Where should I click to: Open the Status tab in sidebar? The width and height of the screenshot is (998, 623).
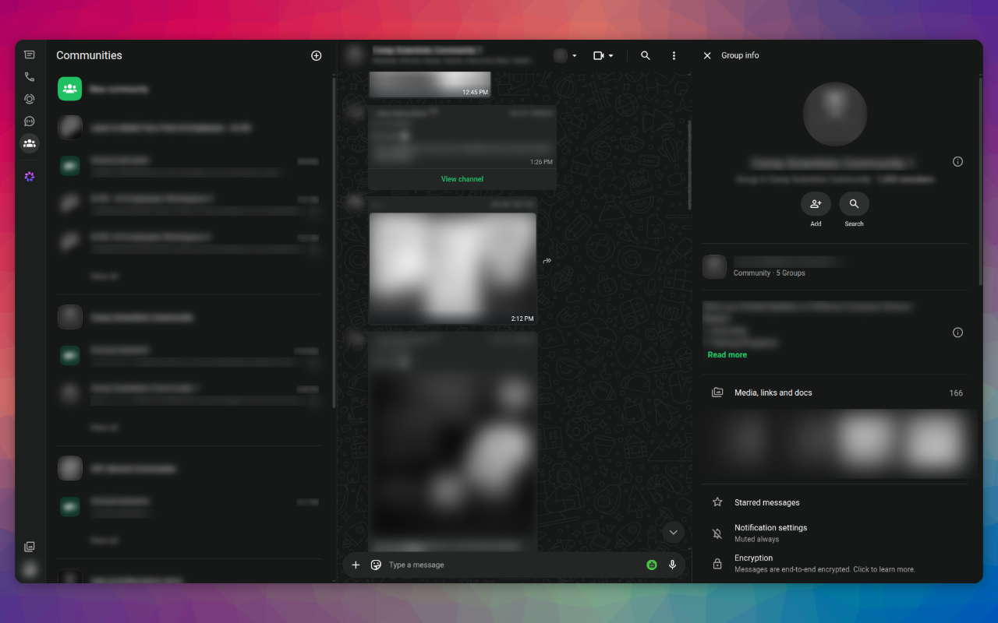click(30, 99)
